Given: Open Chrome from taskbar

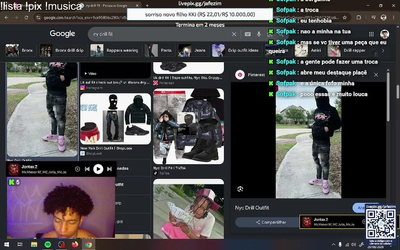Looking at the screenshot, I should (89, 244).
